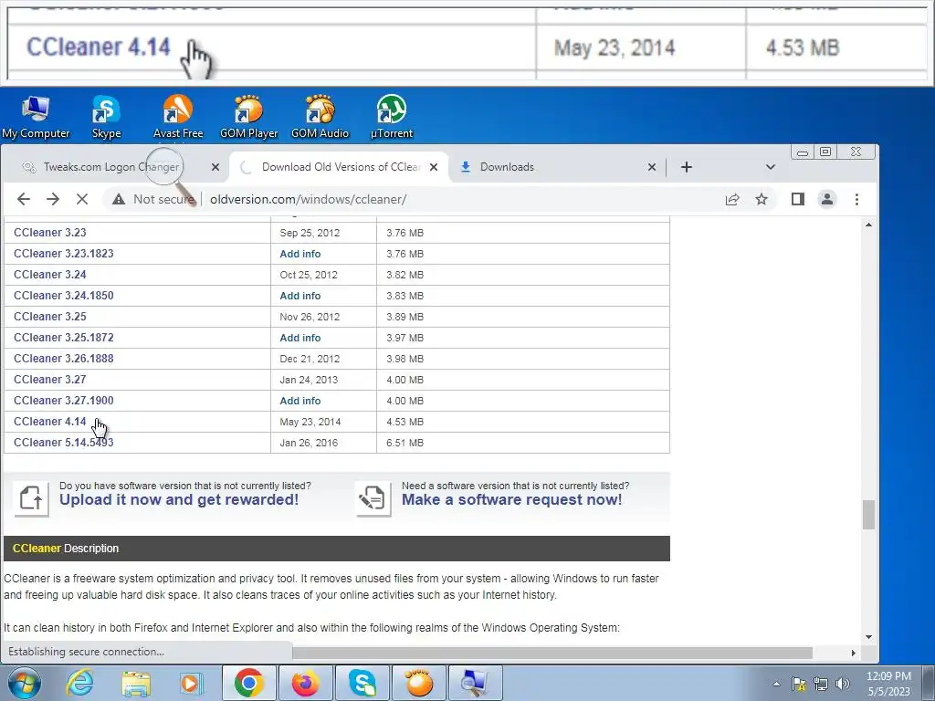Switch to Download Old Versions of CCleaner tab
Image resolution: width=935 pixels, height=701 pixels.
pyautogui.click(x=341, y=167)
